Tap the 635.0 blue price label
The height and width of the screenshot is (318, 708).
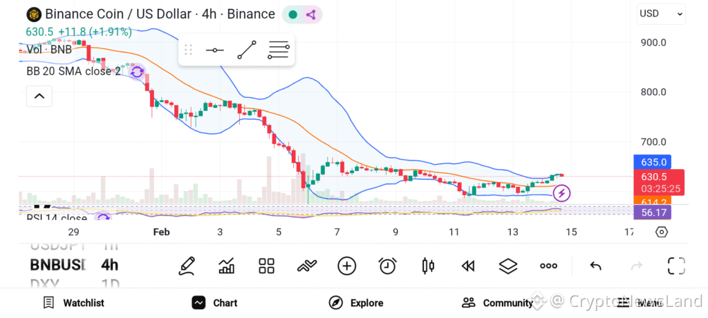point(653,162)
